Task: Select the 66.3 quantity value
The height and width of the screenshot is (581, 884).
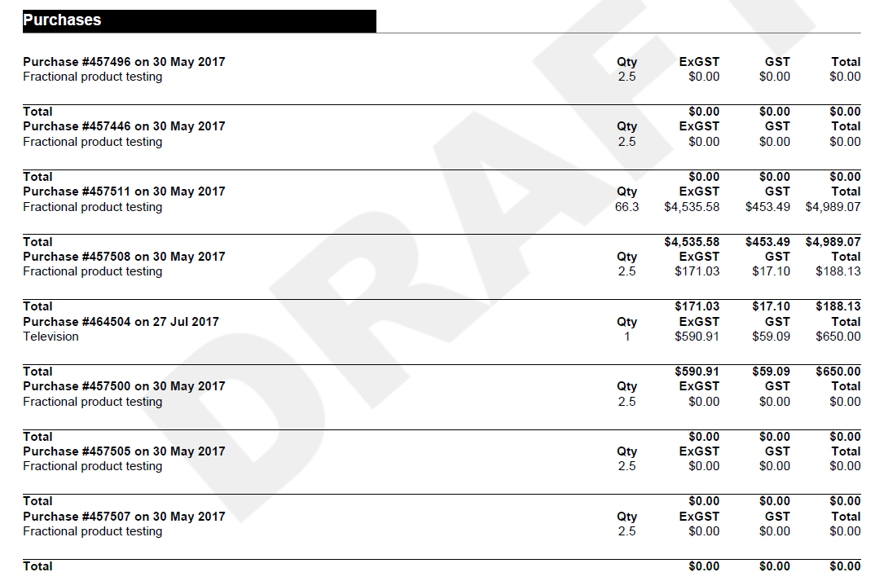Action: click(x=627, y=207)
